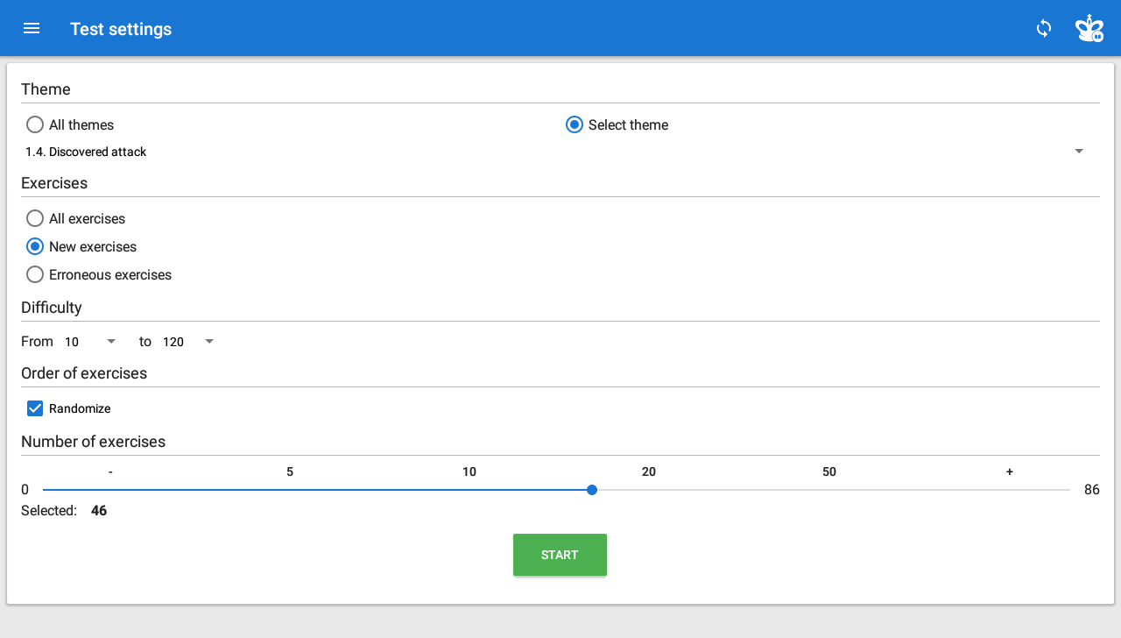
Task: Set number of exercises to 10
Action: pos(469,471)
